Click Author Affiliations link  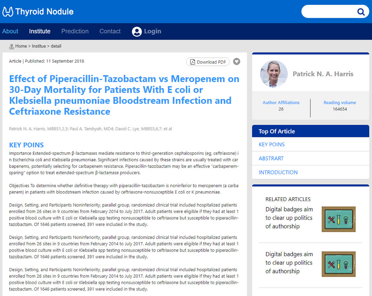click(281, 102)
